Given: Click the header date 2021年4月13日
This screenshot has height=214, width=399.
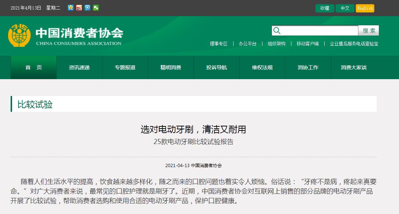Looking at the screenshot, I should point(26,8).
